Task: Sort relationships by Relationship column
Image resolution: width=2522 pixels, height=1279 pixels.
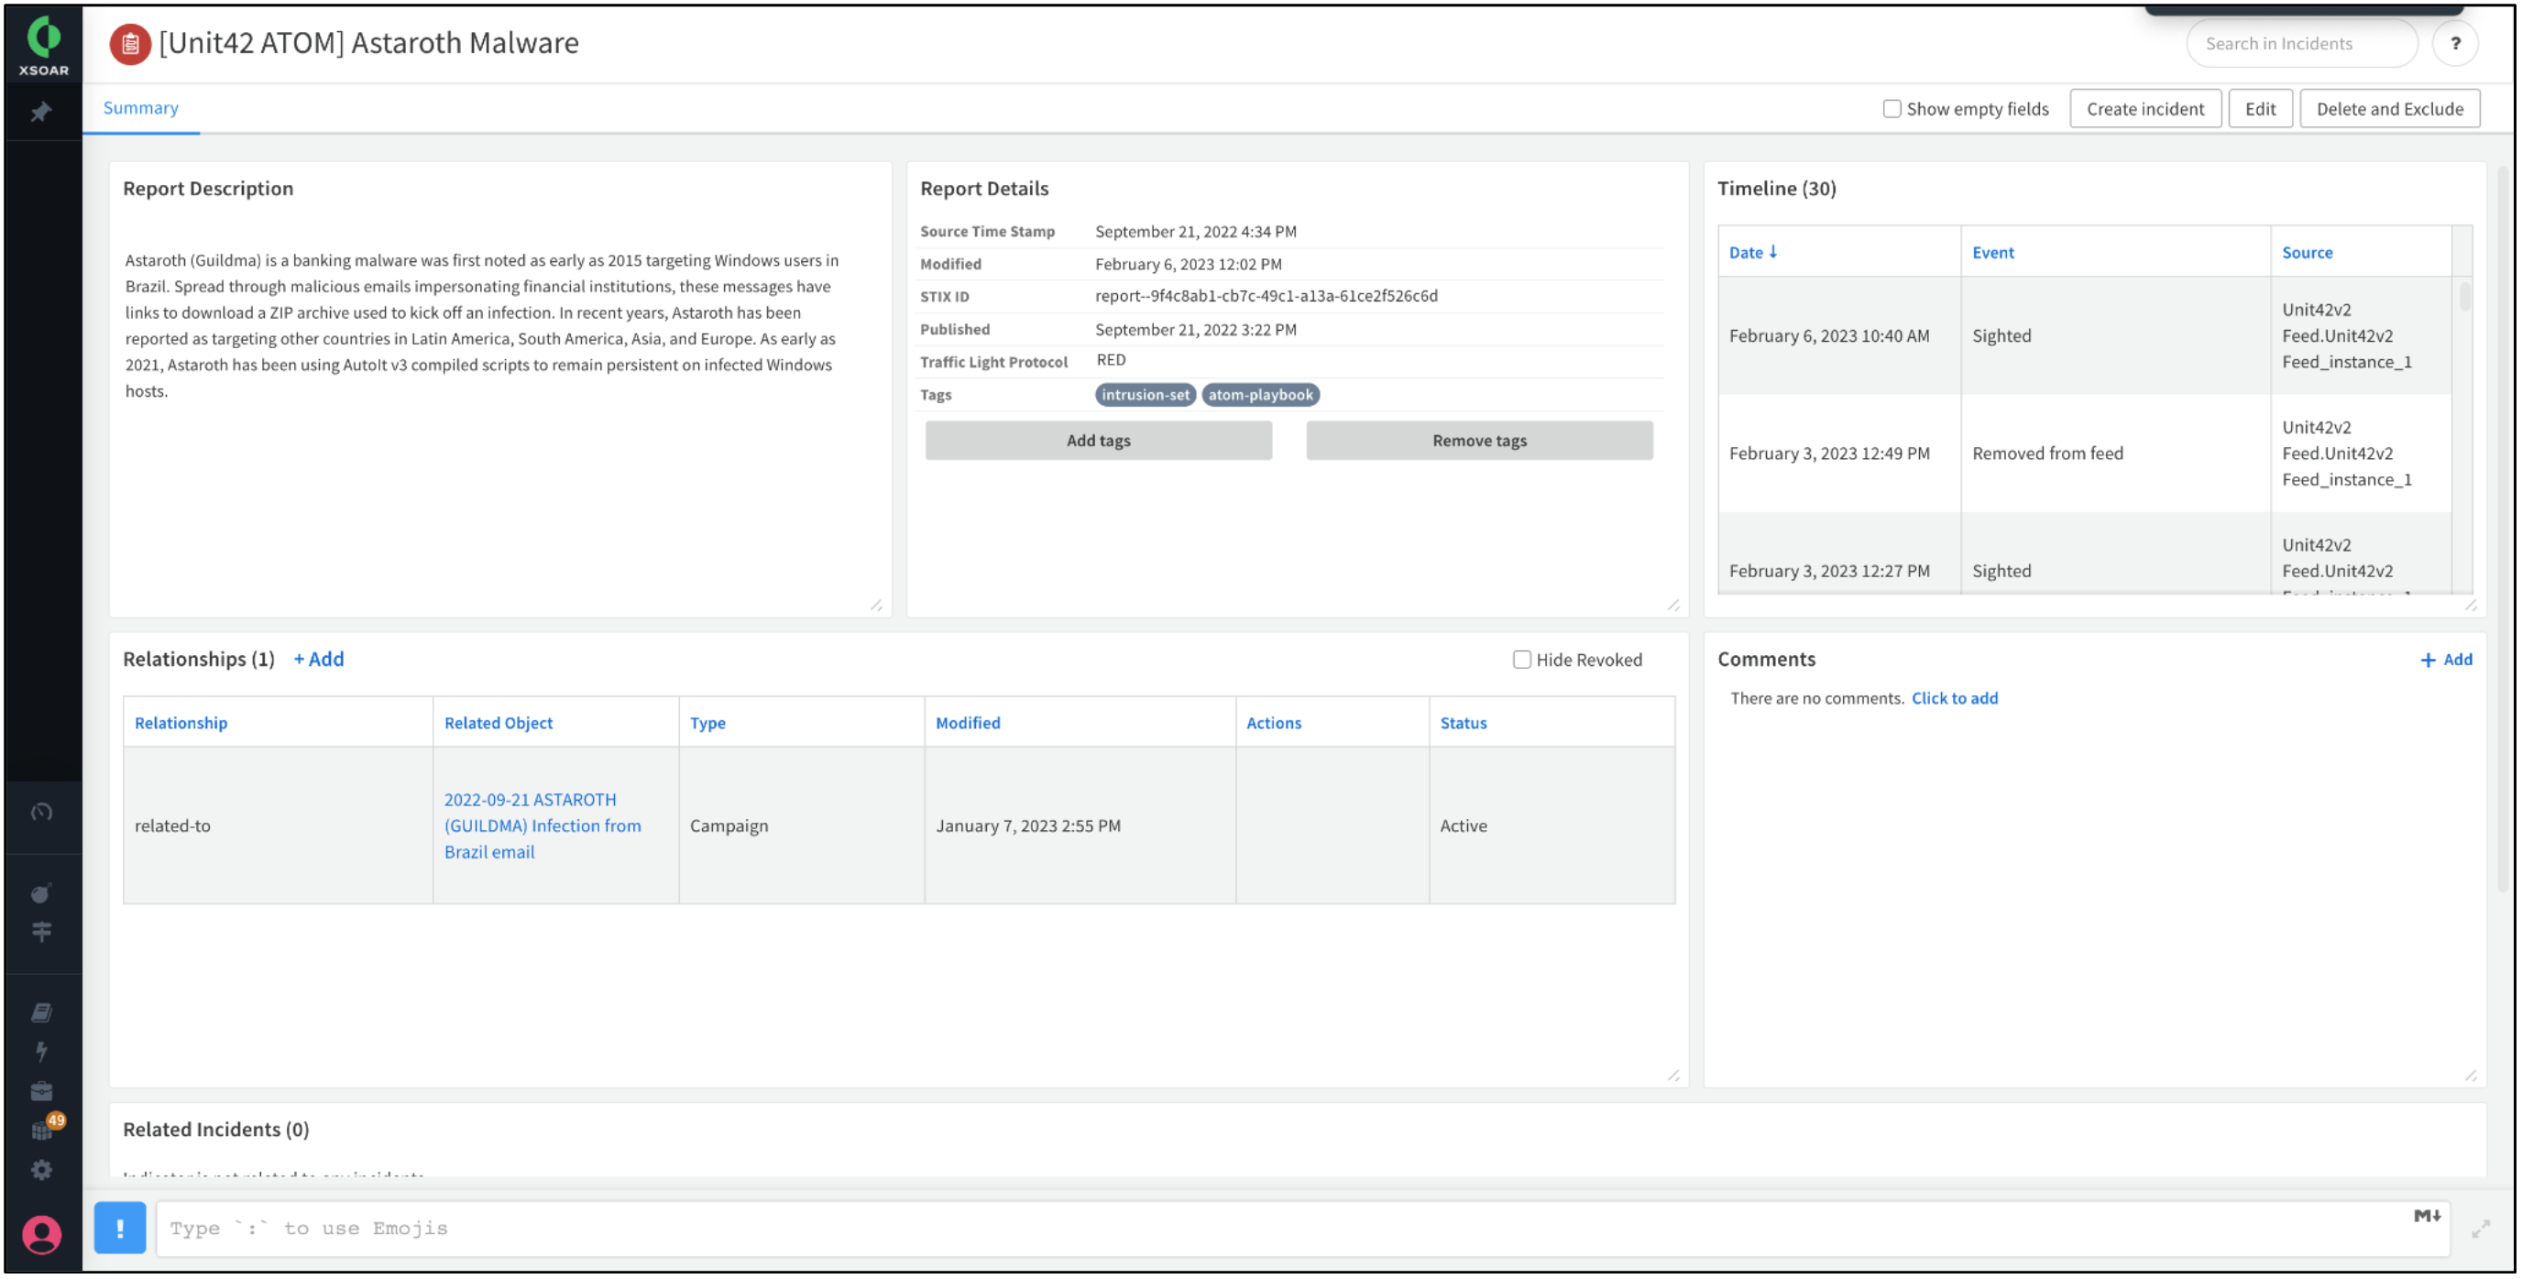Action: 181,723
